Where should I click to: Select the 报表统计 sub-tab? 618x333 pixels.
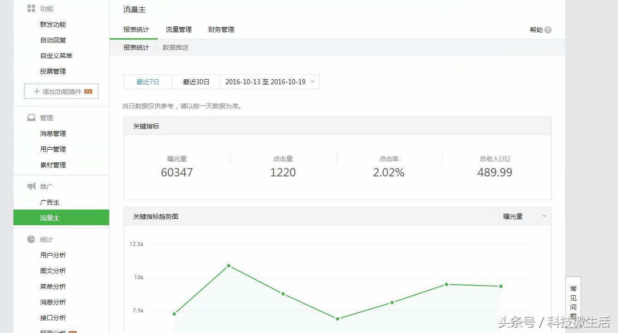click(136, 47)
